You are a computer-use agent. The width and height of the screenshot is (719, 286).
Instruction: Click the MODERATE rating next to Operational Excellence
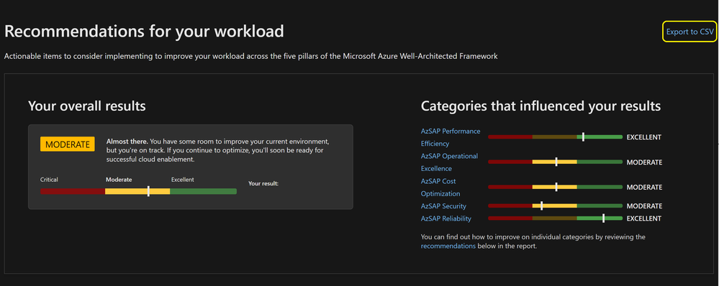644,162
